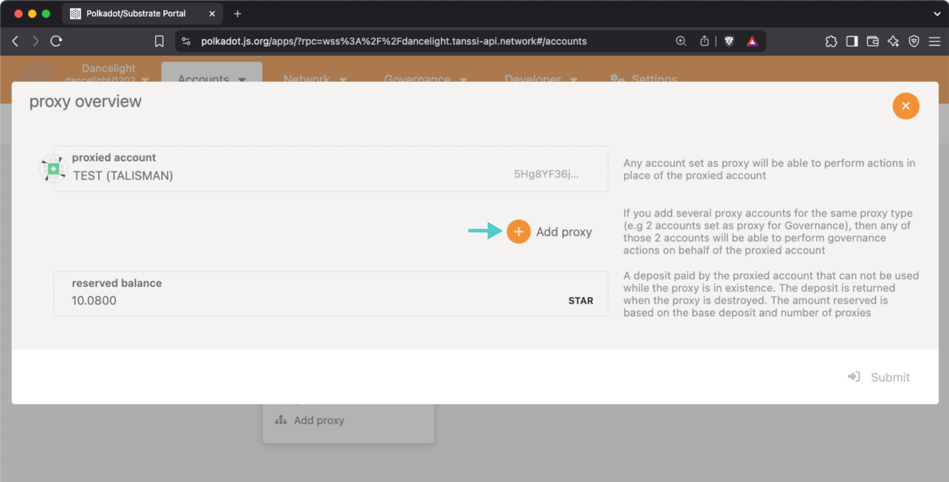Click the hierarchy icon next to Add proxy
Screen dimensions: 949x482
pos(280,420)
